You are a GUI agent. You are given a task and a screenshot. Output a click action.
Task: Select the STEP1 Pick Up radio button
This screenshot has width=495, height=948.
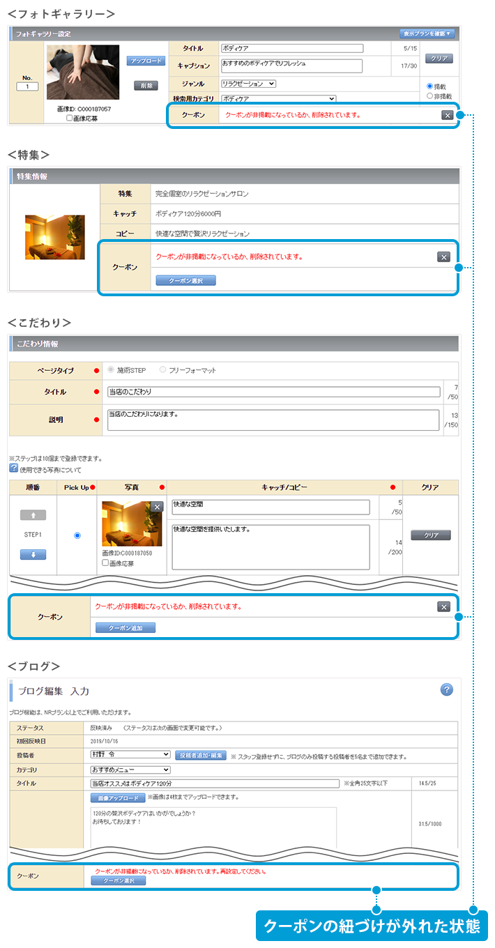pyautogui.click(x=77, y=535)
